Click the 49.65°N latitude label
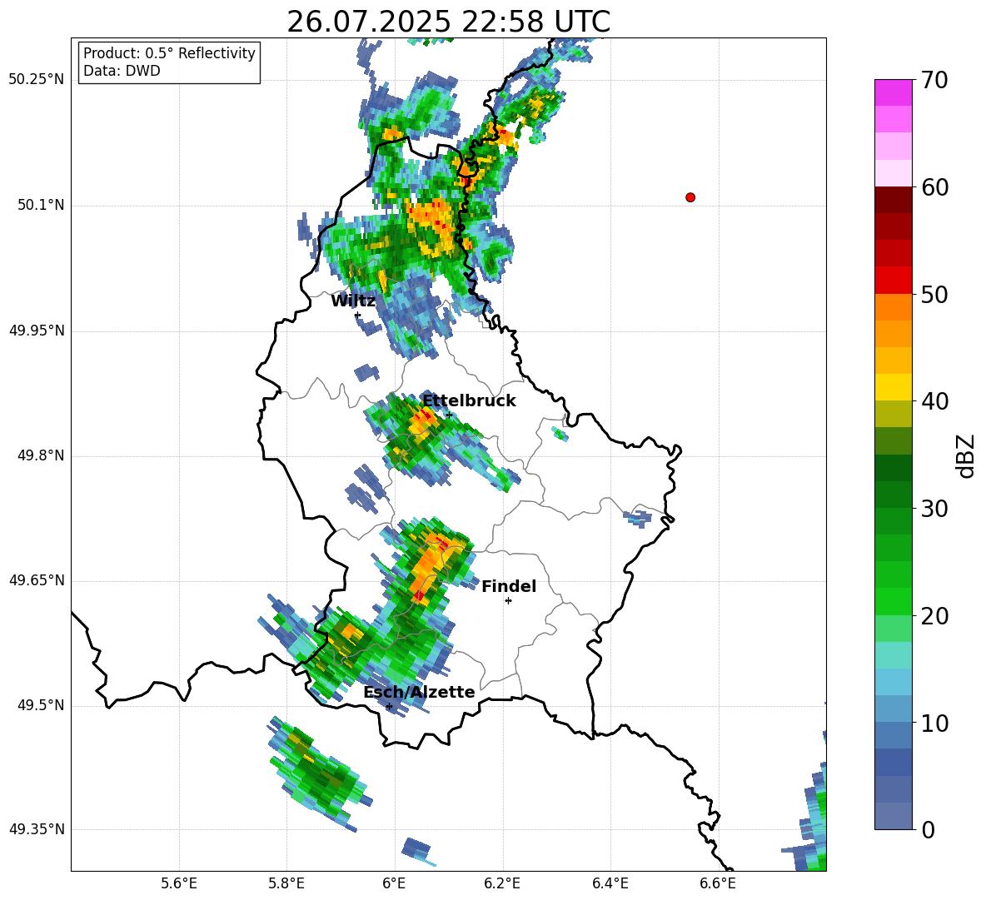This screenshot has height=900, width=986. click(36, 580)
